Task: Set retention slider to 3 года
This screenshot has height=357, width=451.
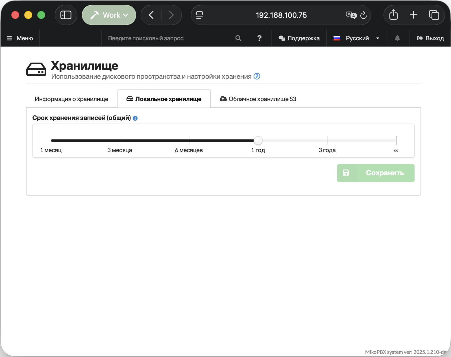Action: coord(327,140)
